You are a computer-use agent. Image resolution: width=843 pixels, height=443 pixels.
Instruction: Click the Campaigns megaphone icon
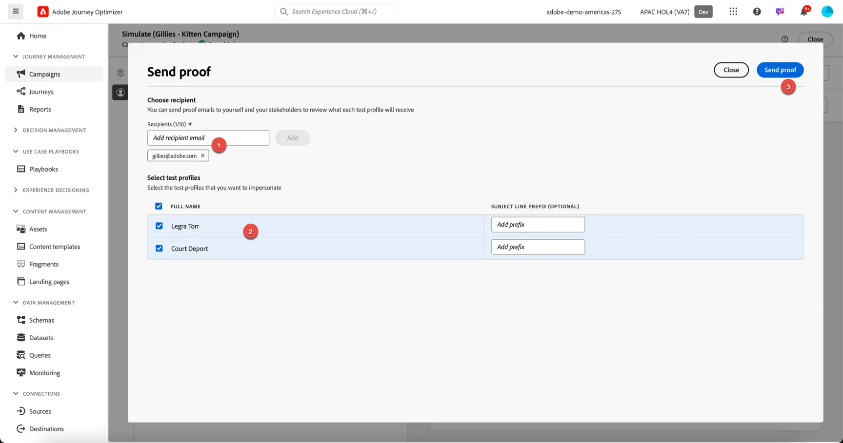pyautogui.click(x=21, y=74)
